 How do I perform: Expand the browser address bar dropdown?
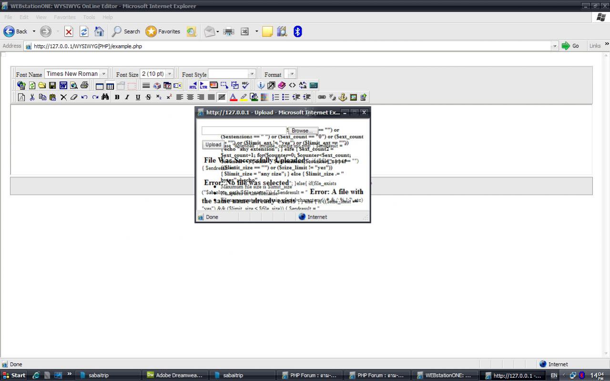coord(554,46)
